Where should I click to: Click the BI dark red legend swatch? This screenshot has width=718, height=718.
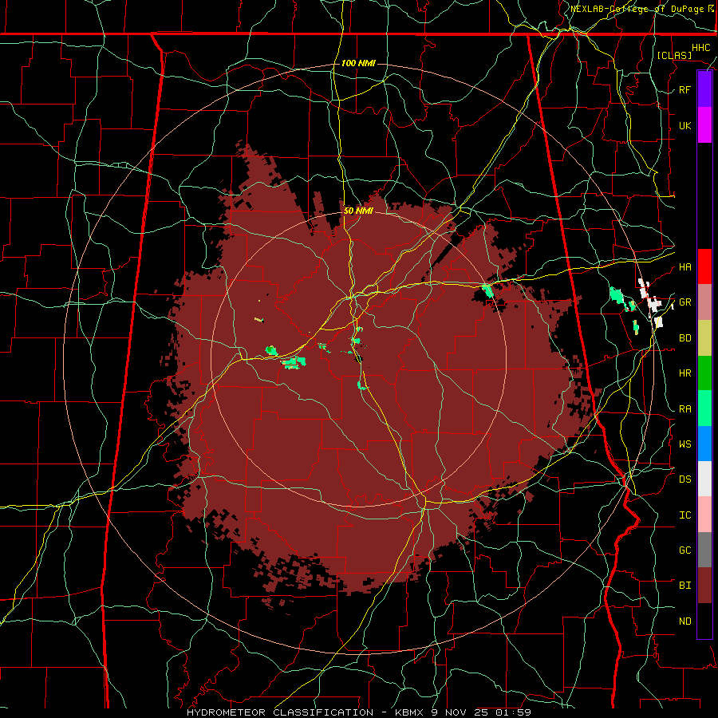point(704,586)
